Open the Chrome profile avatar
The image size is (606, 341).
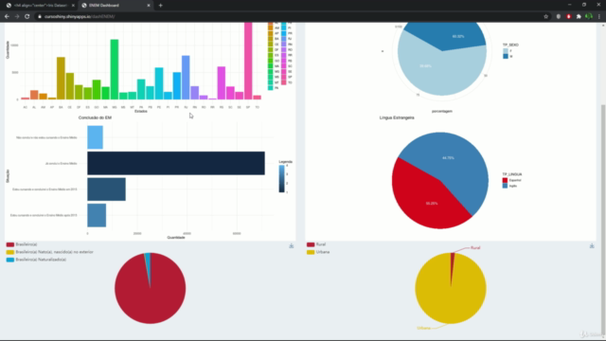pyautogui.click(x=589, y=17)
